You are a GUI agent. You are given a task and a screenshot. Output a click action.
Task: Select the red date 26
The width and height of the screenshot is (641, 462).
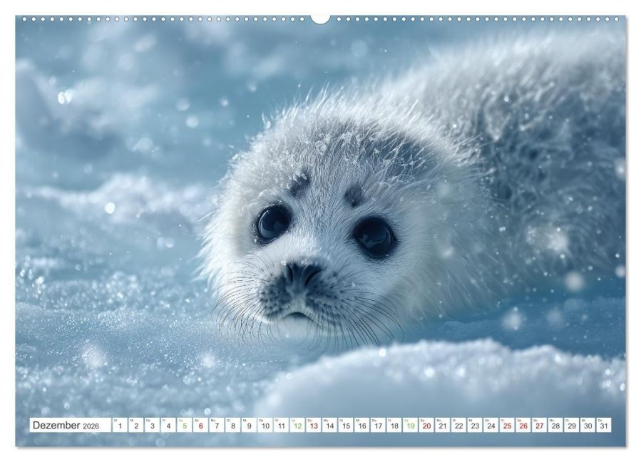(x=523, y=425)
